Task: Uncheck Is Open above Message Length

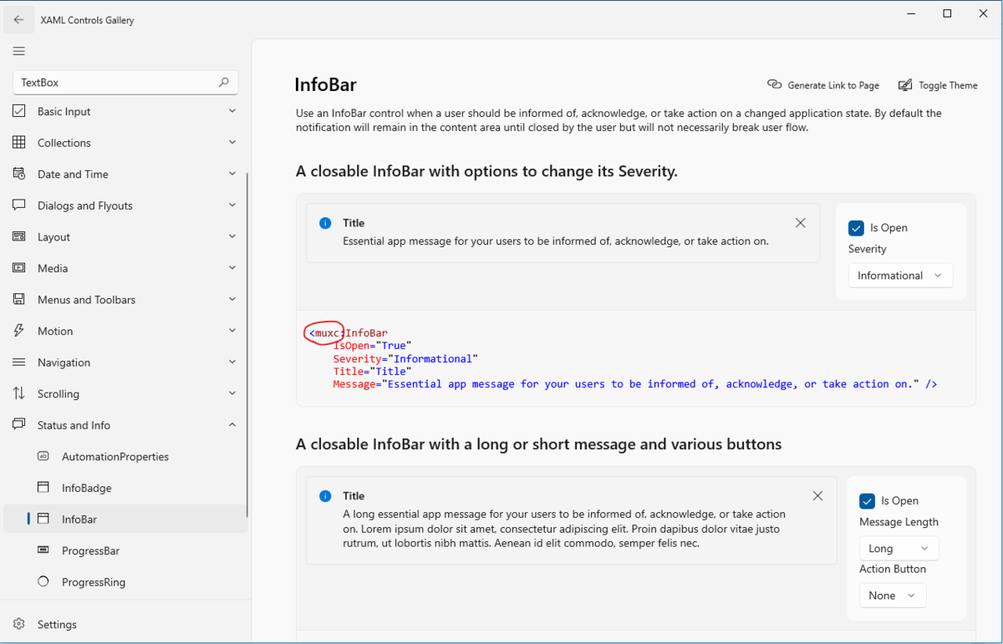Action: coord(867,501)
